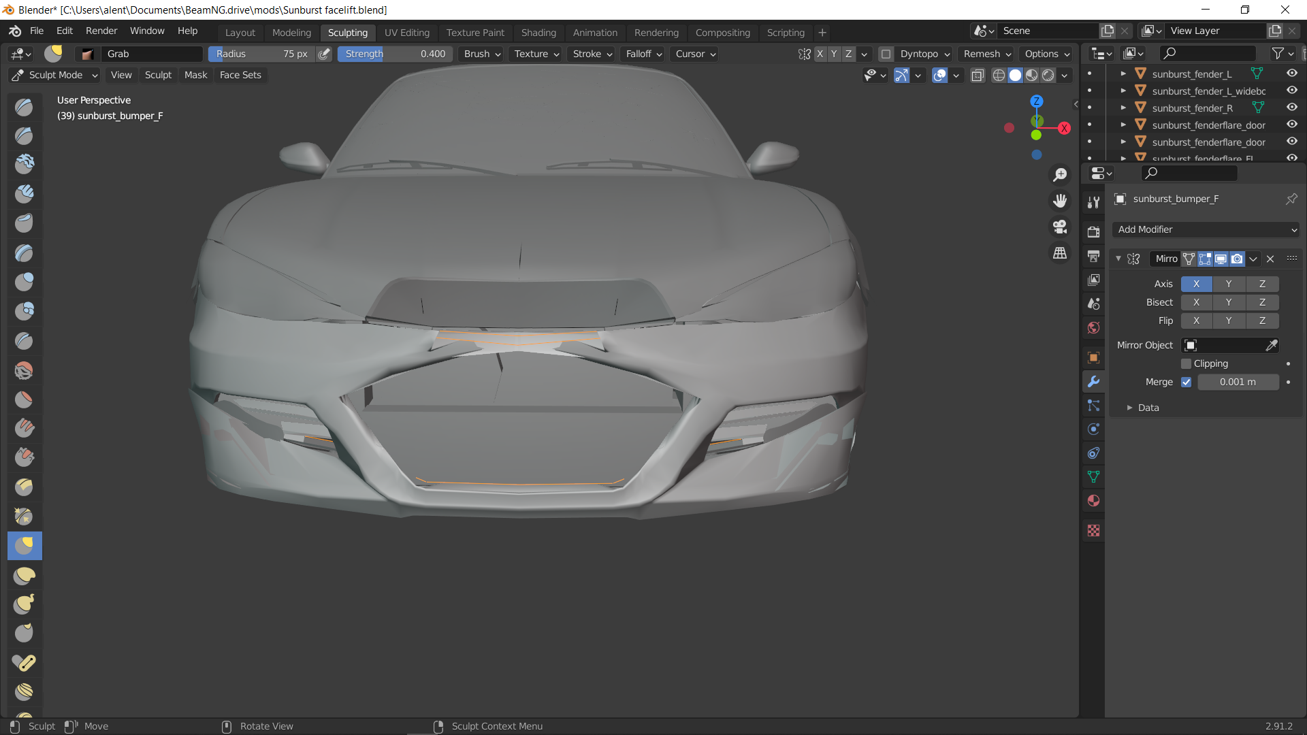Image resolution: width=1307 pixels, height=735 pixels.
Task: Hide sunburst_fender_L in the outliner
Action: (x=1291, y=73)
